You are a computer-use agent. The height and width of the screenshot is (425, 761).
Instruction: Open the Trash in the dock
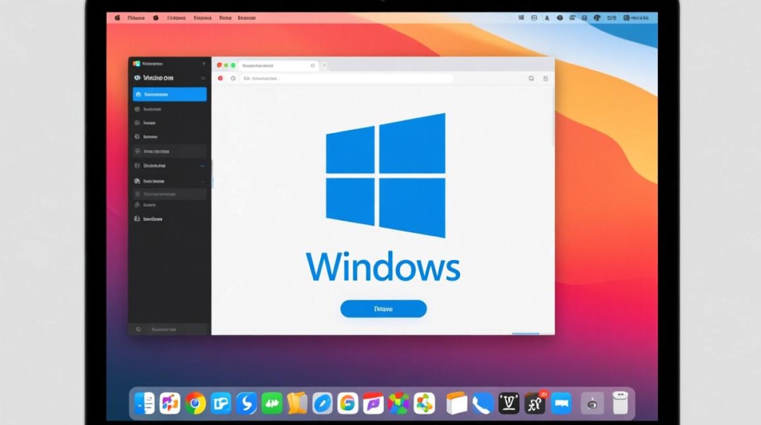[x=621, y=403]
